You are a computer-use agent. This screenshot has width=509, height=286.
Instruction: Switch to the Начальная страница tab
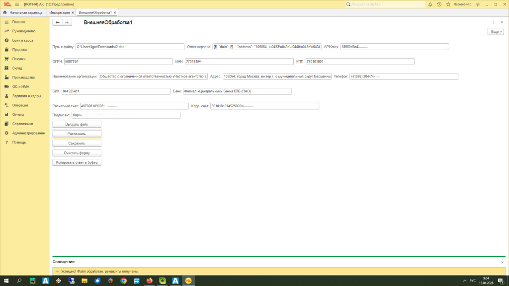pyautogui.click(x=23, y=12)
